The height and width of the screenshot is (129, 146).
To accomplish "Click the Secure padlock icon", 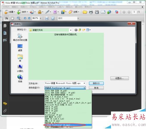I will click(x=40, y=12).
